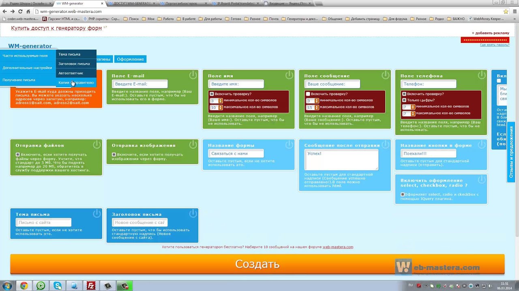Toggle power icon on Название формы card

pos(289,144)
